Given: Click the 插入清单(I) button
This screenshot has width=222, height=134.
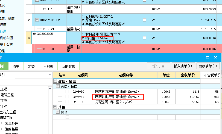Looking at the screenshot, I should 183,66.
